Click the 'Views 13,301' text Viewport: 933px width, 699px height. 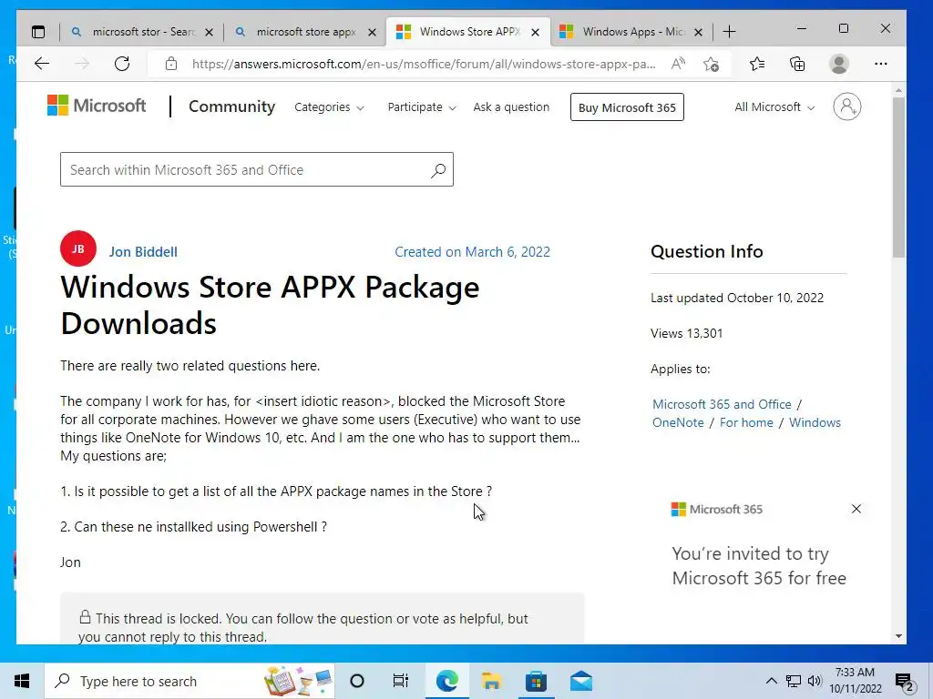[686, 333]
